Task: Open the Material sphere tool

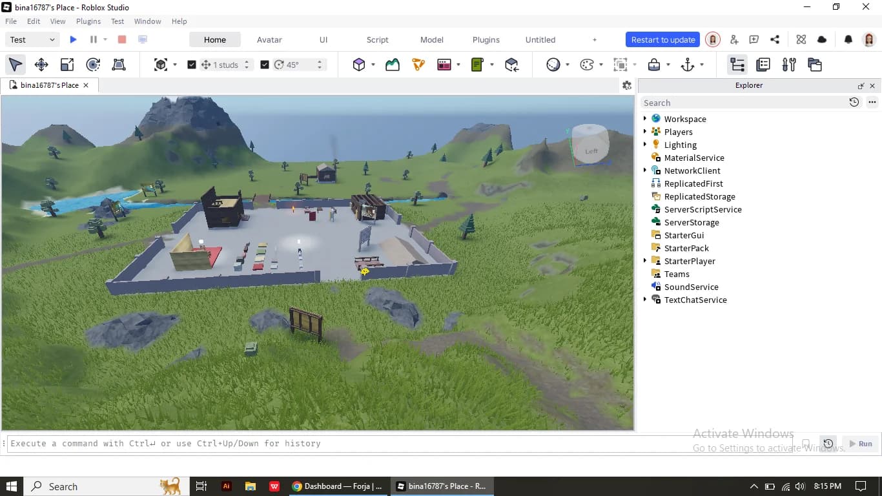Action: pos(553,65)
